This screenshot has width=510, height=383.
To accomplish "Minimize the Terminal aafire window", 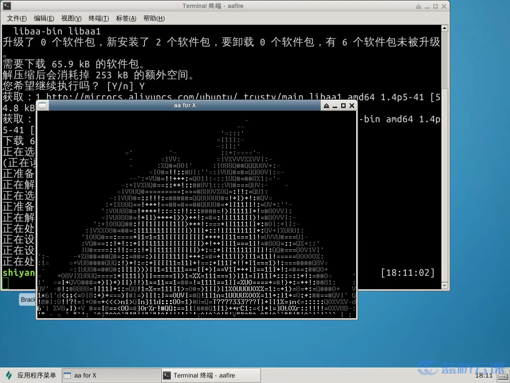I will (x=427, y=6).
